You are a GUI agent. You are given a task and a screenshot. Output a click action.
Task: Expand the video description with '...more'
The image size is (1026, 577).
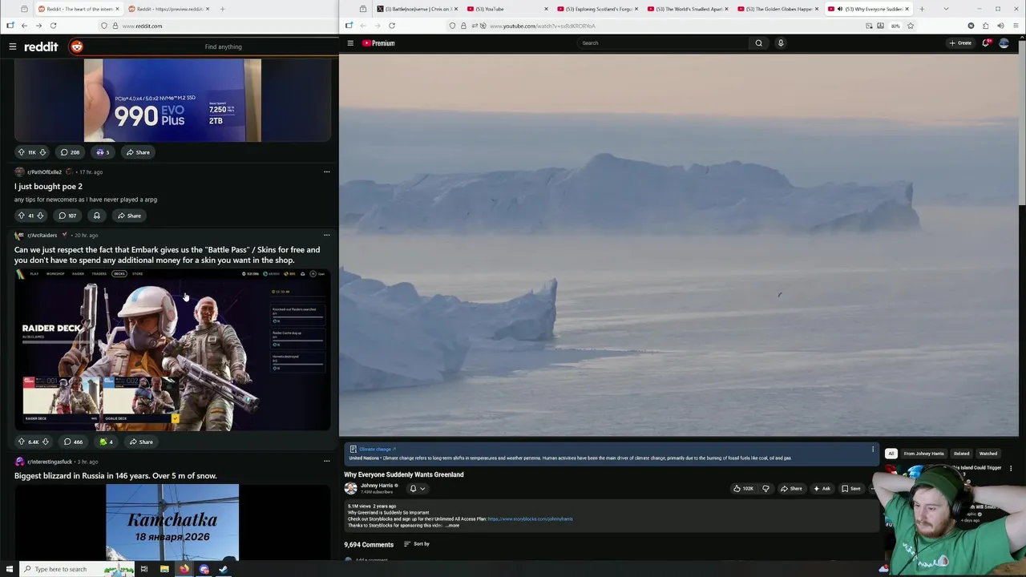(x=453, y=526)
